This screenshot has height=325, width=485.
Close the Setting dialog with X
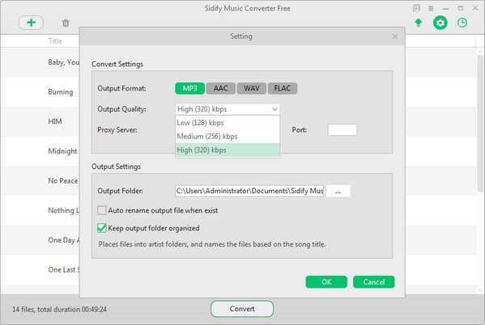coord(395,36)
